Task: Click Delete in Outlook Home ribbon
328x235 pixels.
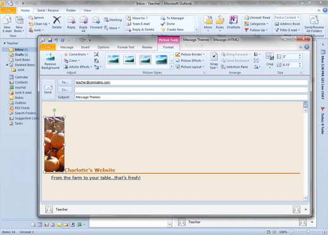Action: point(57,22)
